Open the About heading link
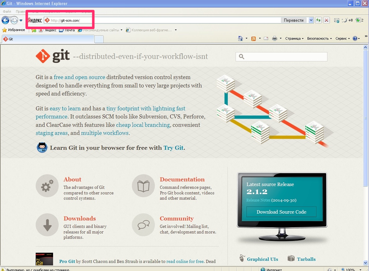Screen dimensions: 369x271 [72, 179]
